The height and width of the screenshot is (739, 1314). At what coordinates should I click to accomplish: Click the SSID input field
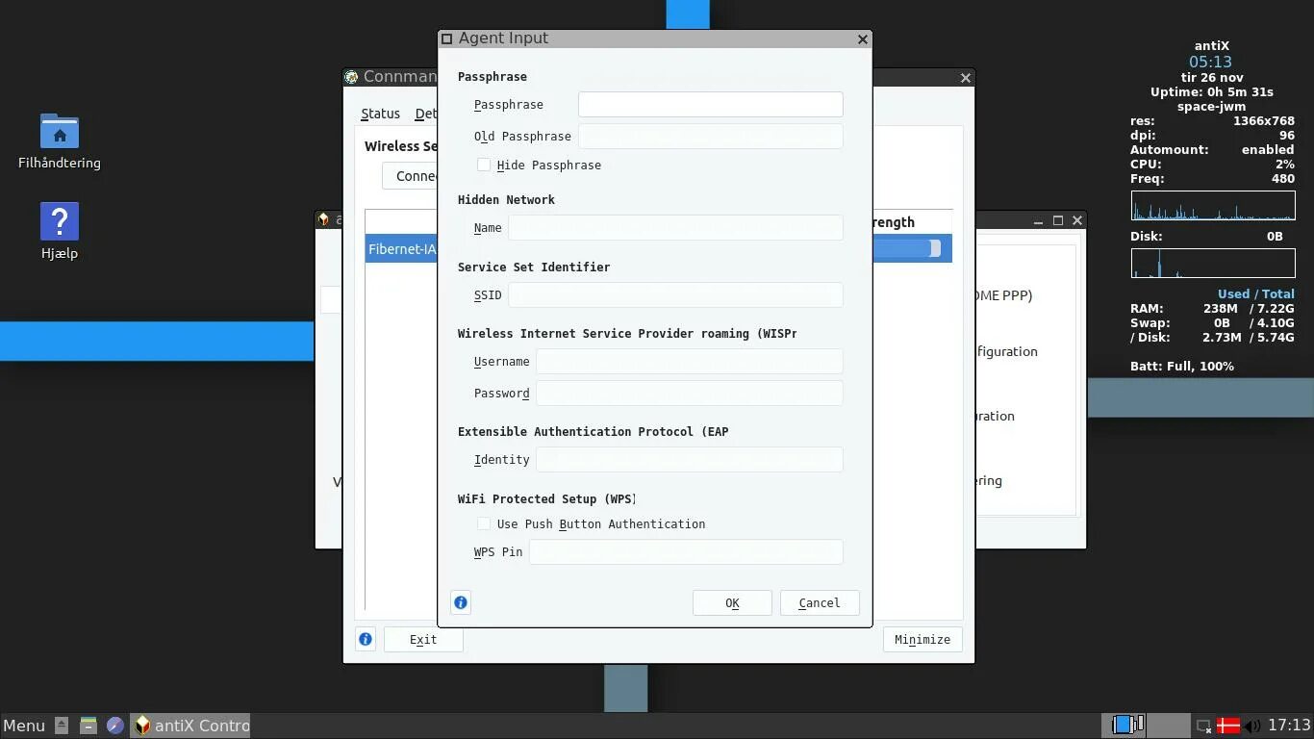675,294
